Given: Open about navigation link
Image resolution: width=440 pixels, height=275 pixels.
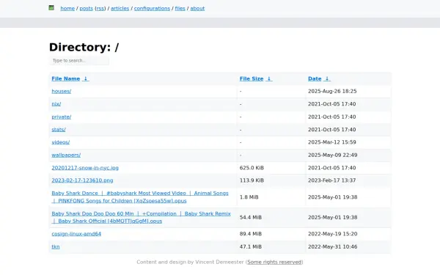Looking at the screenshot, I should [x=197, y=8].
